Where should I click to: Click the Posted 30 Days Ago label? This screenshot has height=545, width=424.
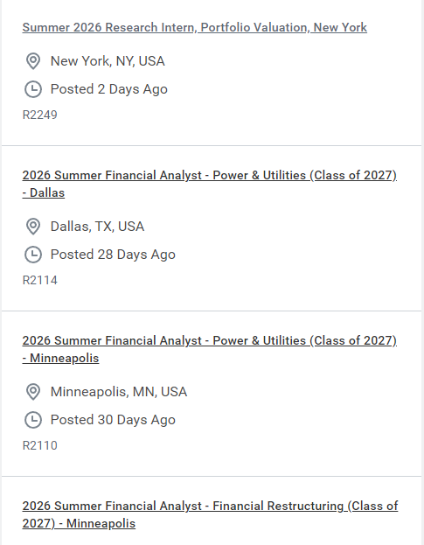(x=113, y=420)
